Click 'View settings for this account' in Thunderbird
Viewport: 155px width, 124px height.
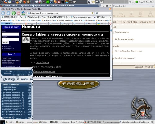(x=128, y=51)
